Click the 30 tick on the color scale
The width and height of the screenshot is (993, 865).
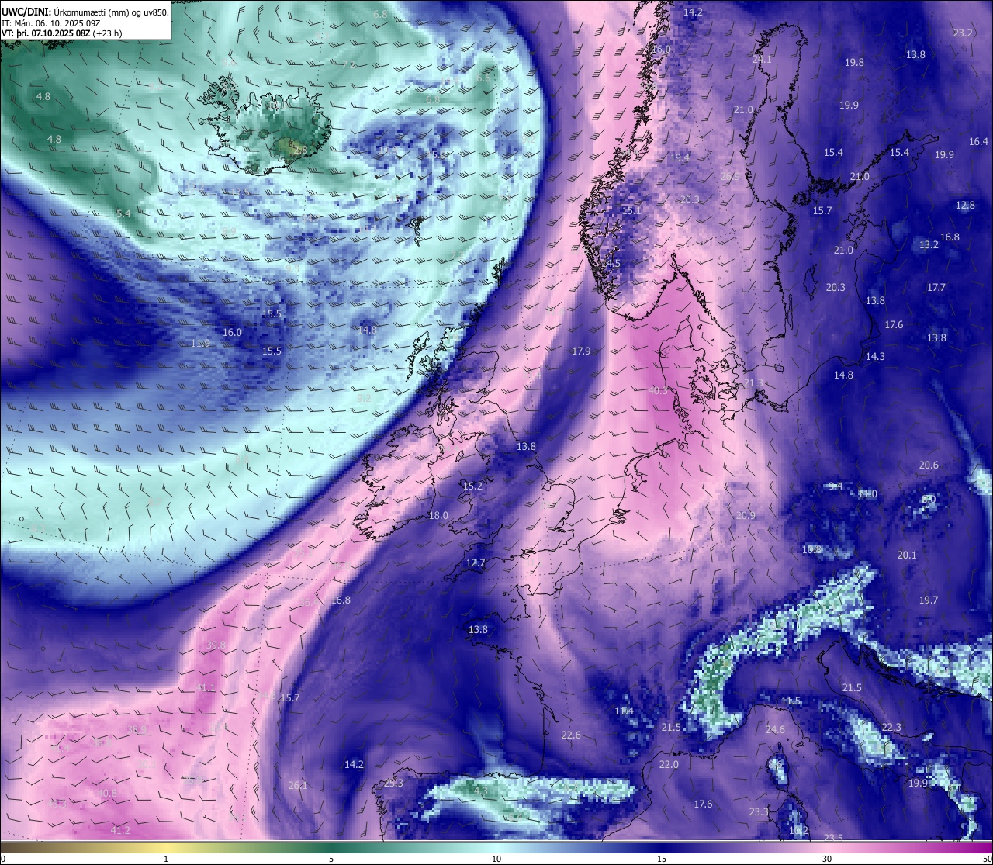click(827, 859)
